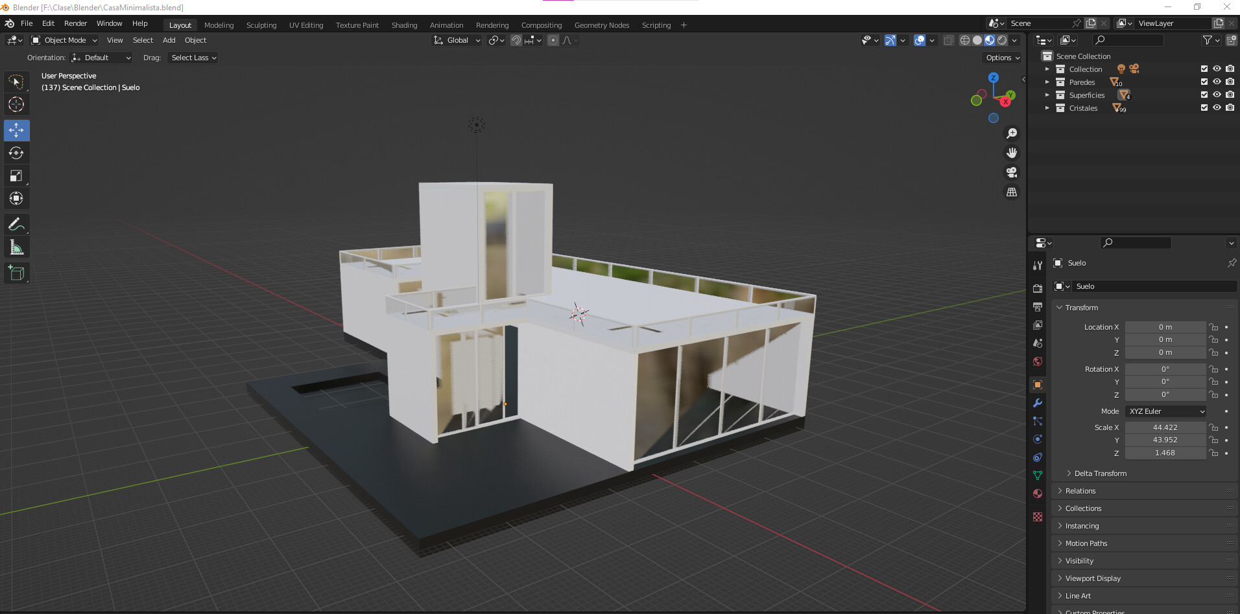The height and width of the screenshot is (614, 1240).
Task: Select the Move tool in the toolbar
Action: [16, 130]
